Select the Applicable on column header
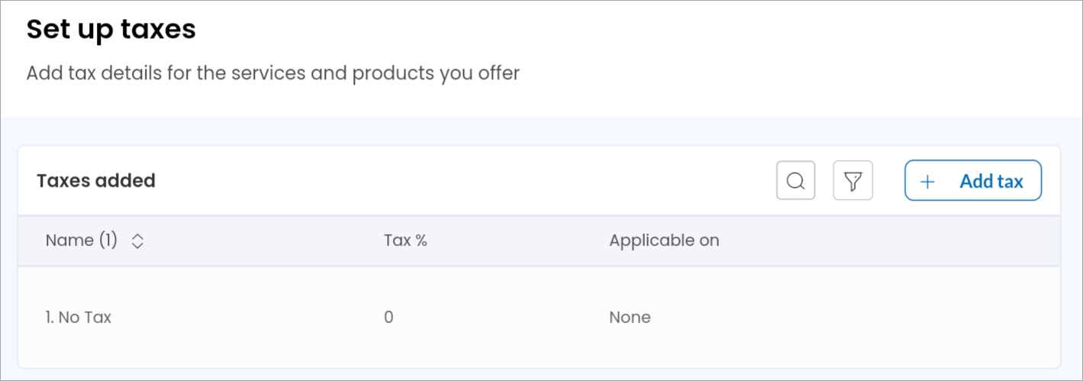 click(664, 241)
